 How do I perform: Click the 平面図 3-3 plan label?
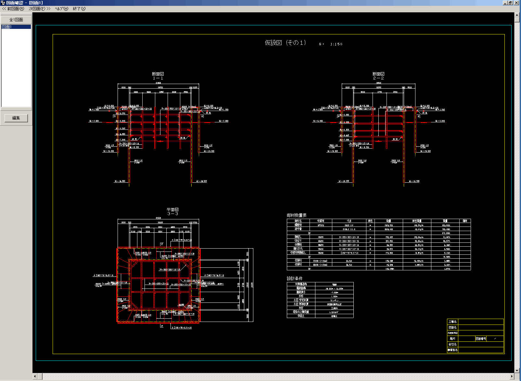tap(172, 212)
